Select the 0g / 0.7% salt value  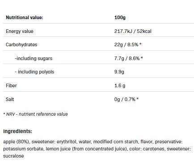point(127,99)
